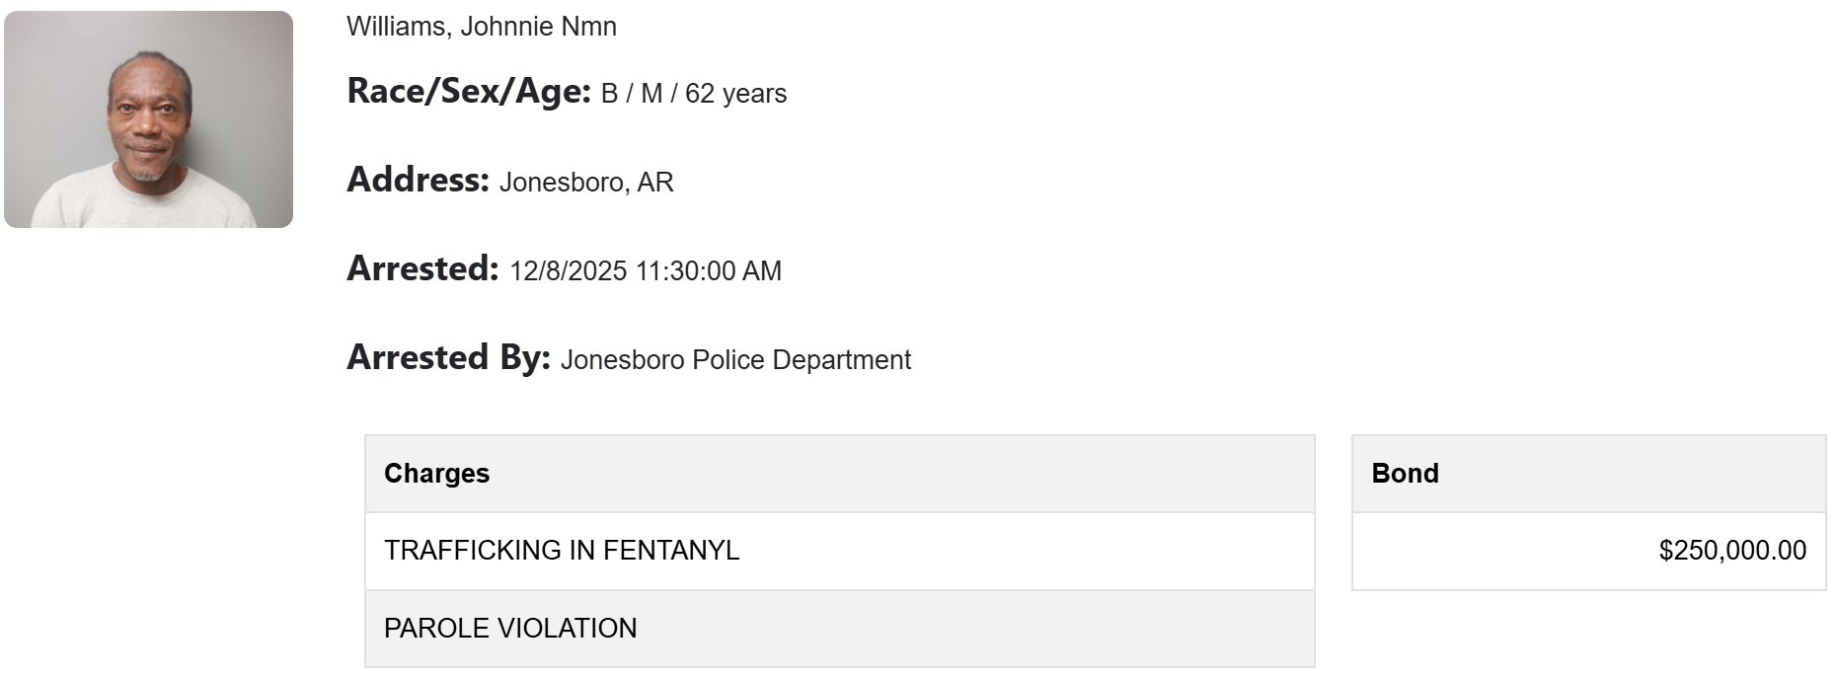This screenshot has height=678, width=1837.
Task: Click the Arrested By label
Action: 448,358
